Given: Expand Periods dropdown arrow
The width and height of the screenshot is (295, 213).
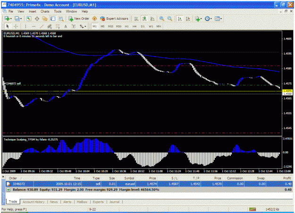Looking at the screenshot, I should point(211,19).
